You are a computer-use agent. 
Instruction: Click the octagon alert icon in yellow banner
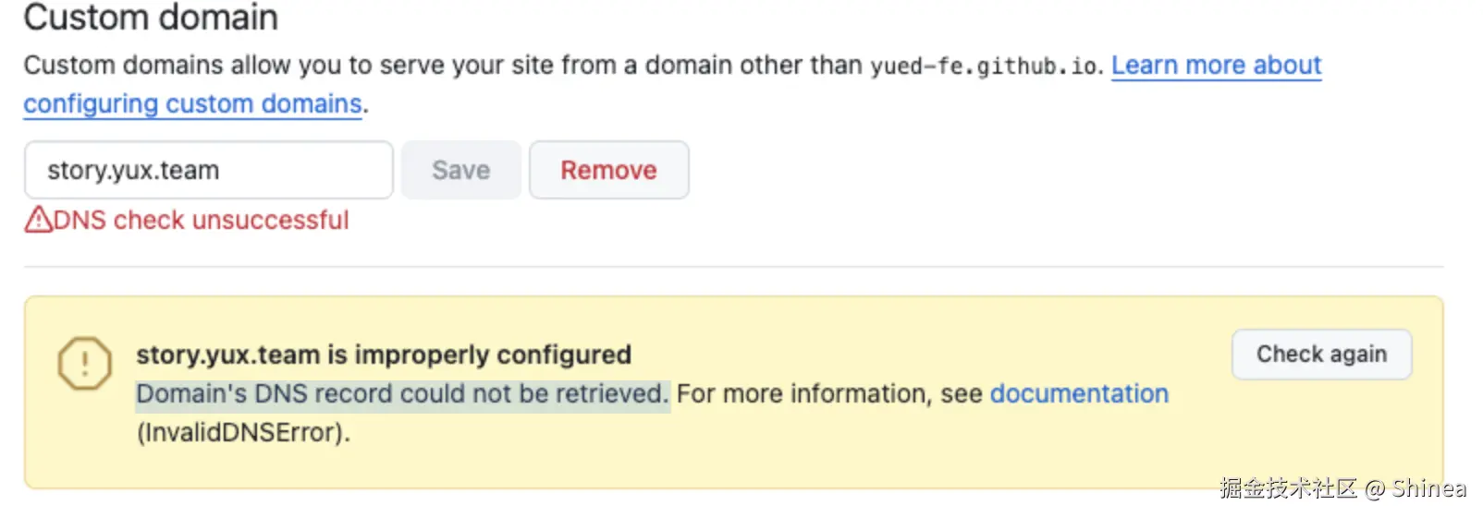coord(84,363)
